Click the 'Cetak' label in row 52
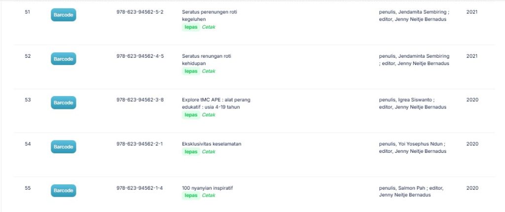This screenshot has height=212, width=505. tap(209, 71)
